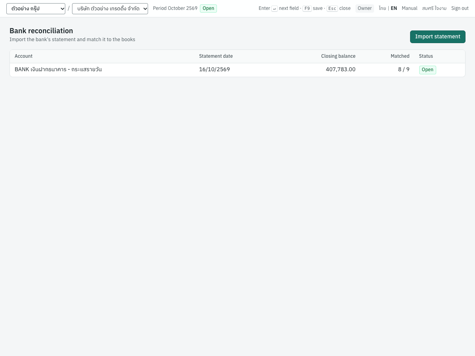Image resolution: width=475 pixels, height=356 pixels.
Task: Open the BANK เงินฝากธนาคาร - กระแสรายวัน row
Action: pos(237,70)
